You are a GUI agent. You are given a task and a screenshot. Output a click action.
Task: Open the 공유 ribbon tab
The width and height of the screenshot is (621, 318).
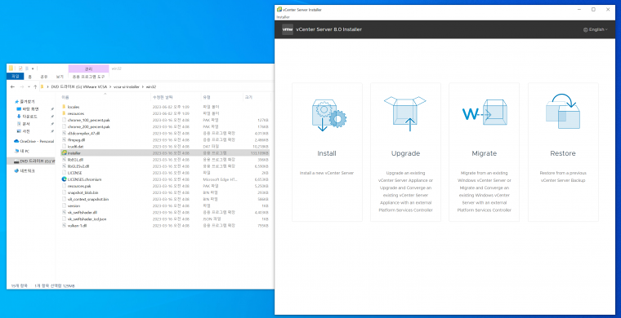coord(44,77)
